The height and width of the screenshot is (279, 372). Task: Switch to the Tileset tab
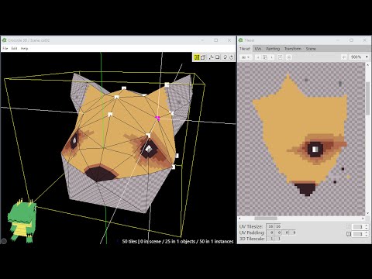click(245, 49)
